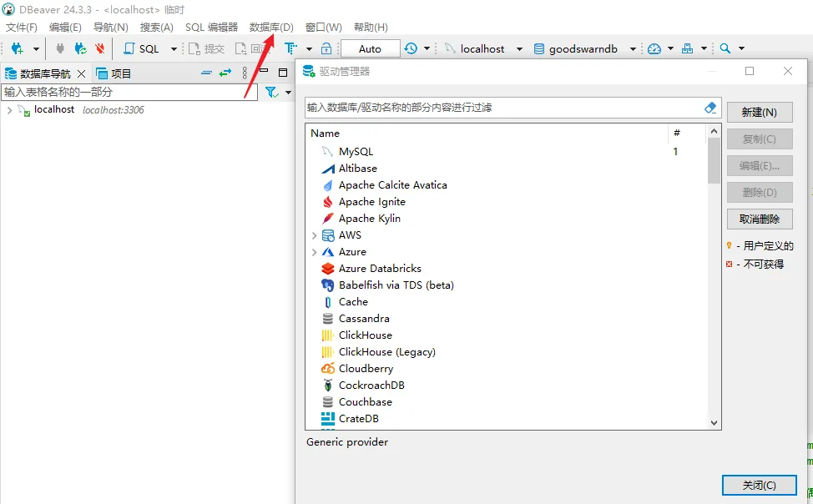Viewport: 813px width, 504px height.
Task: Open the 编辑(E) menu
Action: click(x=65, y=27)
